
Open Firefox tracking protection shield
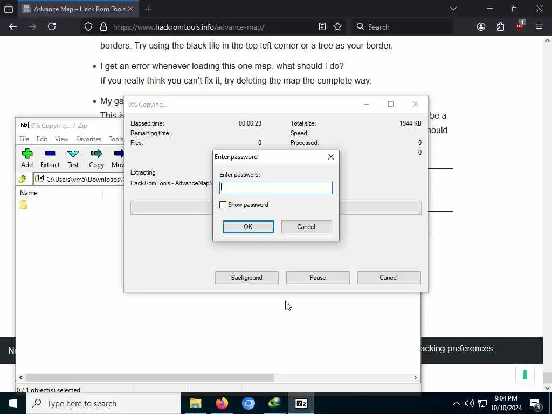(88, 27)
